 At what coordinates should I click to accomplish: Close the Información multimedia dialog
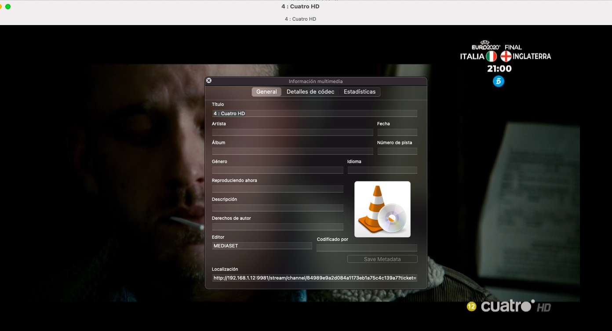click(x=209, y=81)
